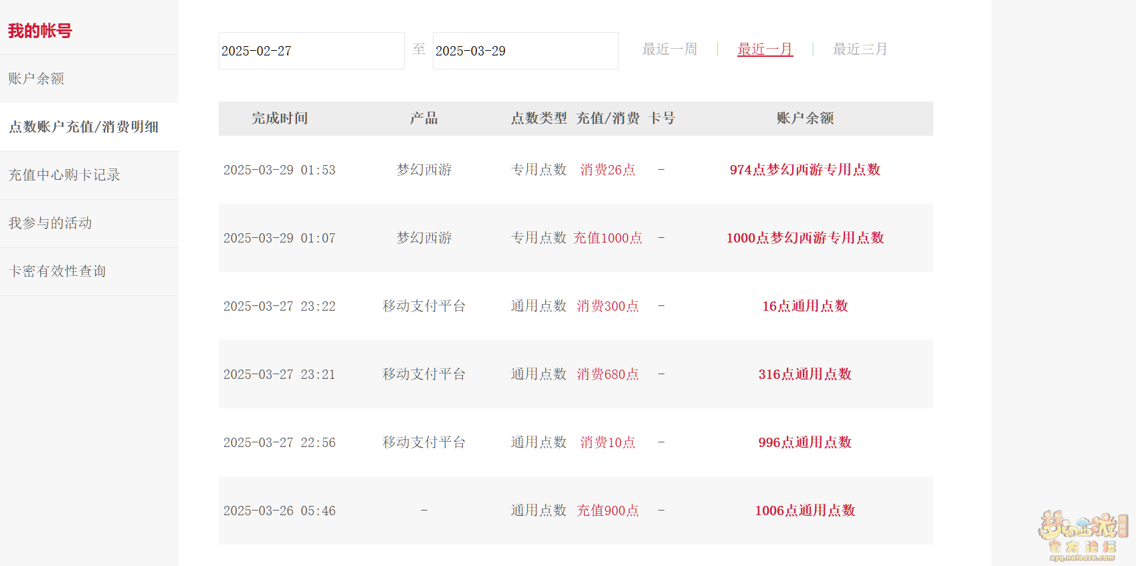Viewport: 1136px width, 566px height.
Task: Click 移动支付平台 in 22:56 row
Action: click(x=424, y=442)
